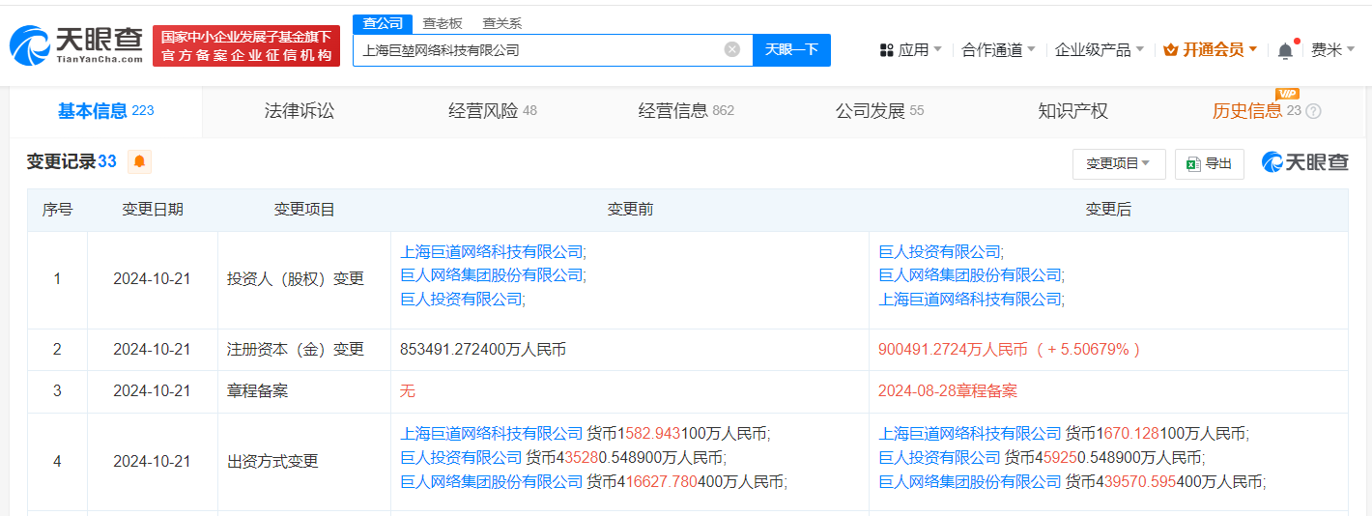Image resolution: width=1372 pixels, height=516 pixels.
Task: Export the change records with 导出
Action: pyautogui.click(x=1209, y=164)
